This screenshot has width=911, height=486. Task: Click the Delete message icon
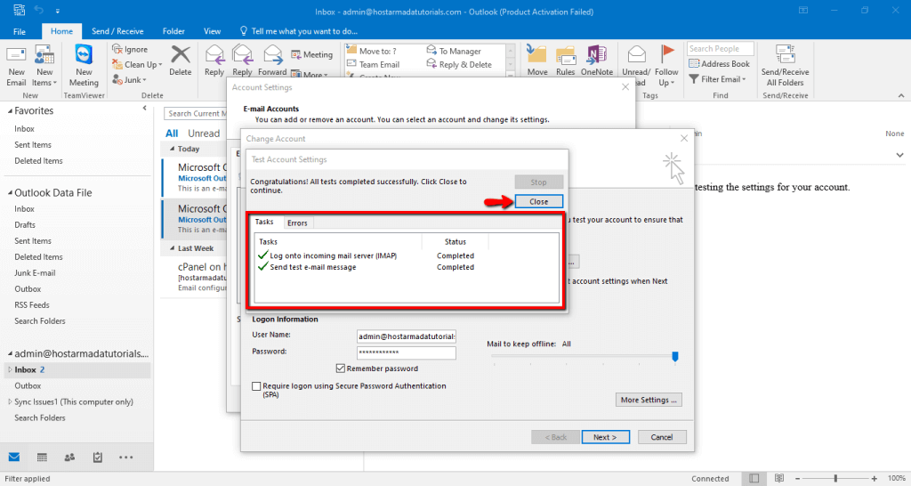[180, 55]
